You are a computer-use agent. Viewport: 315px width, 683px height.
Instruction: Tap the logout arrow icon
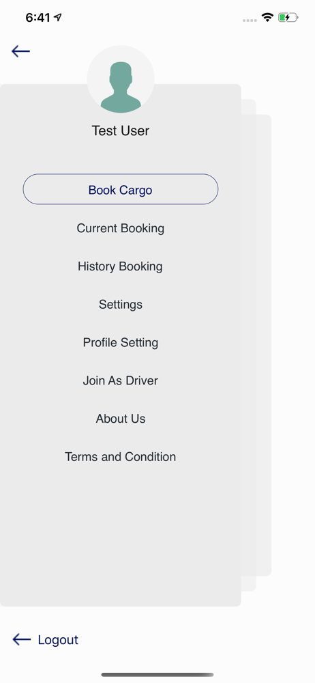pos(22,639)
